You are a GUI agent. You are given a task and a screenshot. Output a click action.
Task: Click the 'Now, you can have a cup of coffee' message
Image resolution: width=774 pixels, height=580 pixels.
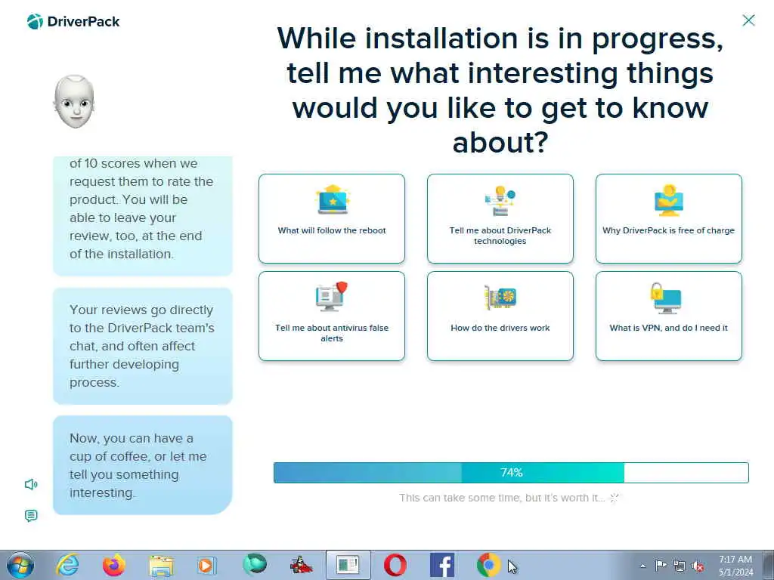[143, 465]
